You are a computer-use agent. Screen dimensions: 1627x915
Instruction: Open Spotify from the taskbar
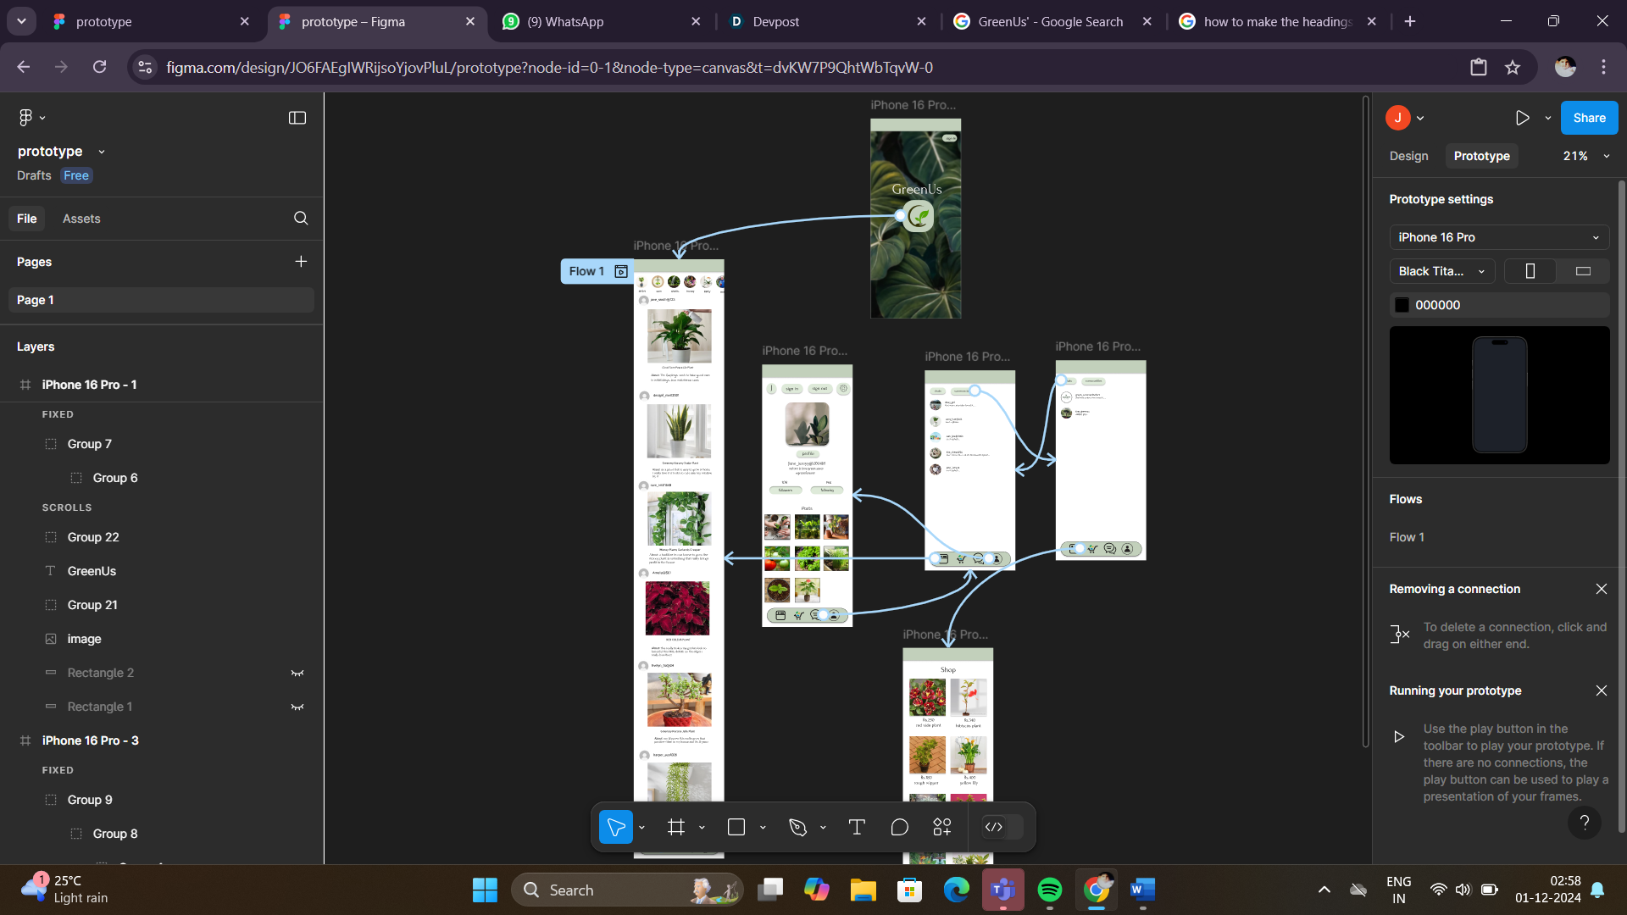(1050, 890)
